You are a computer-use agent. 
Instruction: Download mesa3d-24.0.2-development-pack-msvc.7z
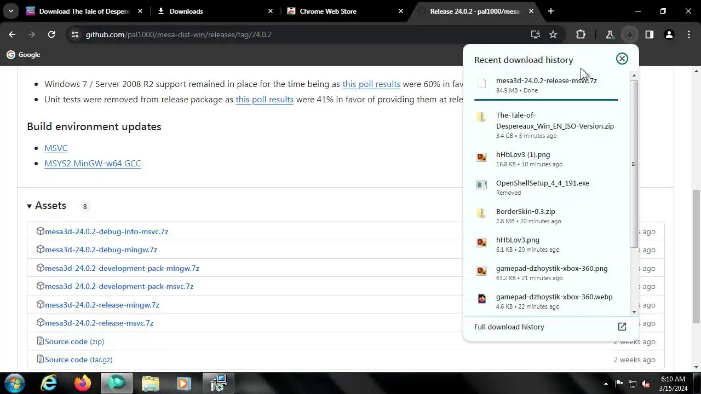click(119, 286)
